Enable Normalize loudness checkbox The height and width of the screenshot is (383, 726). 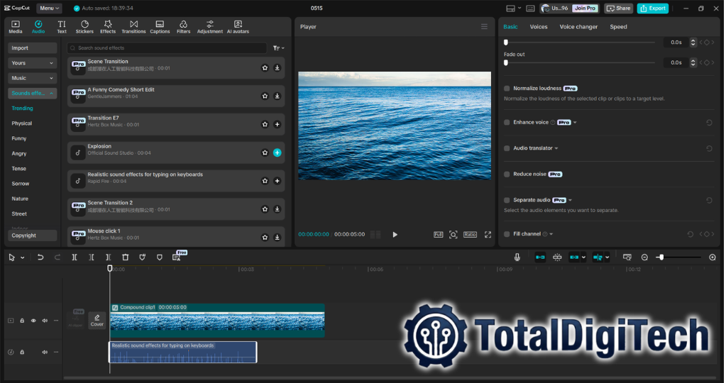pos(507,89)
